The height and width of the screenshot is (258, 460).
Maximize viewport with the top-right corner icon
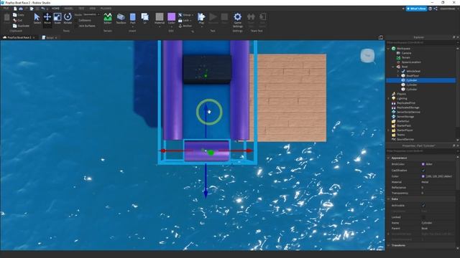(380, 37)
